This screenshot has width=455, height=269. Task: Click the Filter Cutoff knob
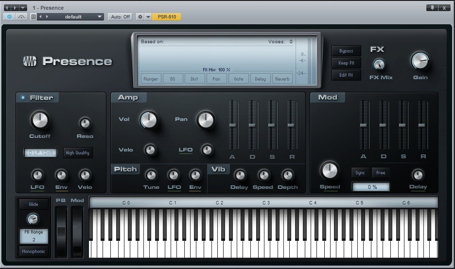[40, 120]
